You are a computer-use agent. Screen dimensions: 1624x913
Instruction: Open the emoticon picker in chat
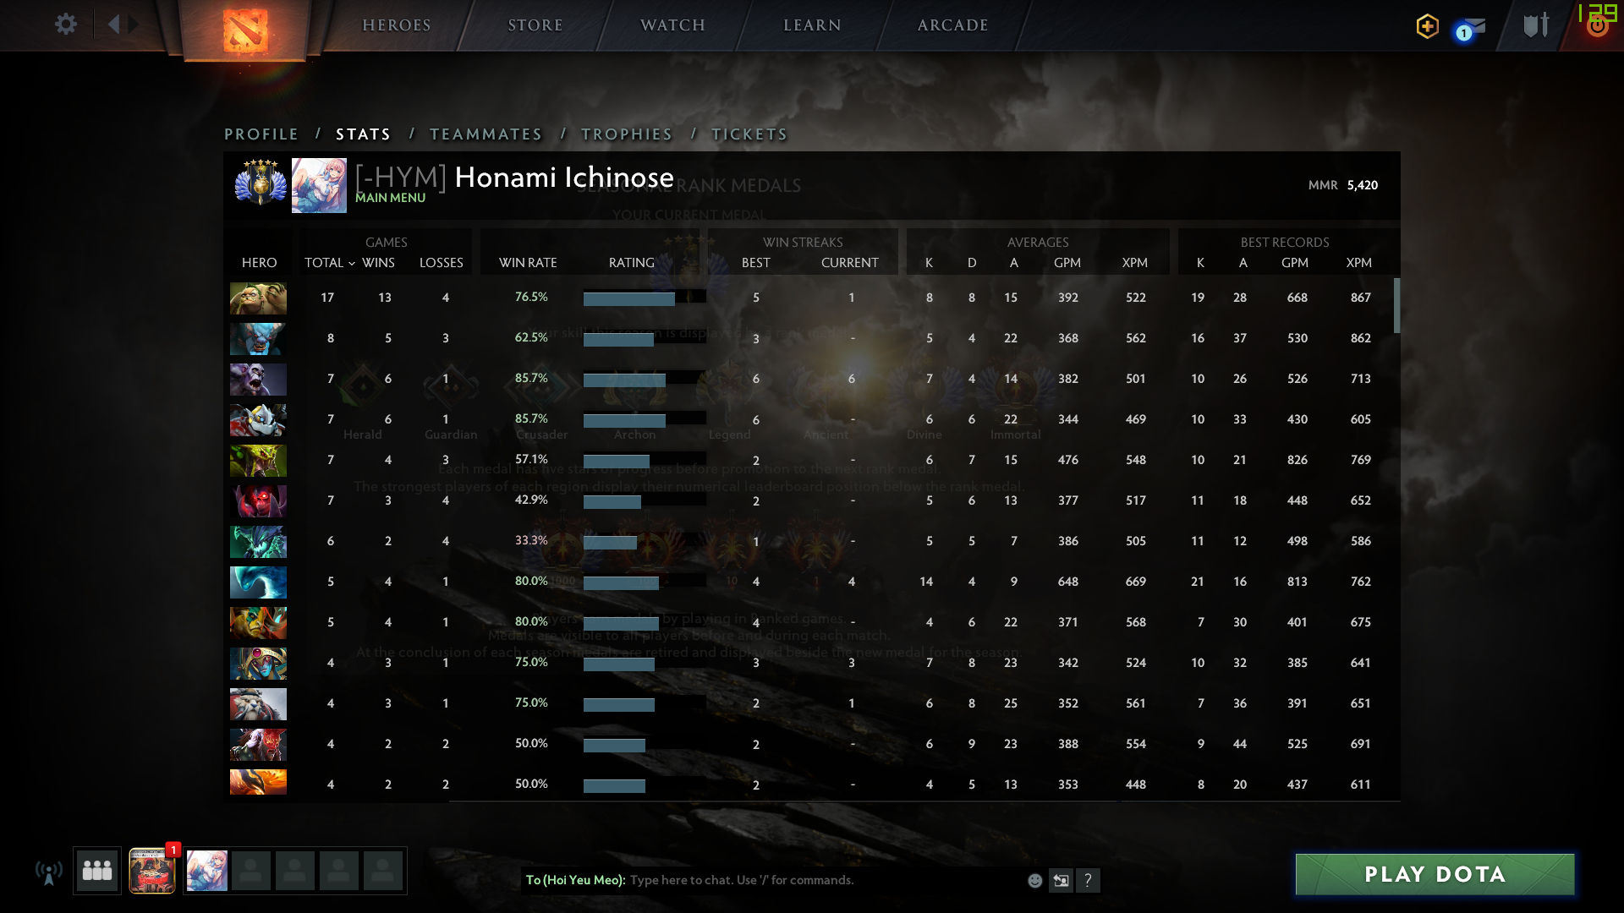pos(1034,881)
